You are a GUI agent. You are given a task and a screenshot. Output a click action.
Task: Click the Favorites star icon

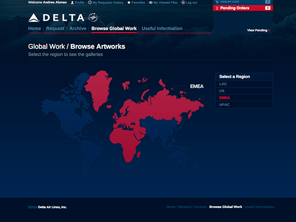129,2
